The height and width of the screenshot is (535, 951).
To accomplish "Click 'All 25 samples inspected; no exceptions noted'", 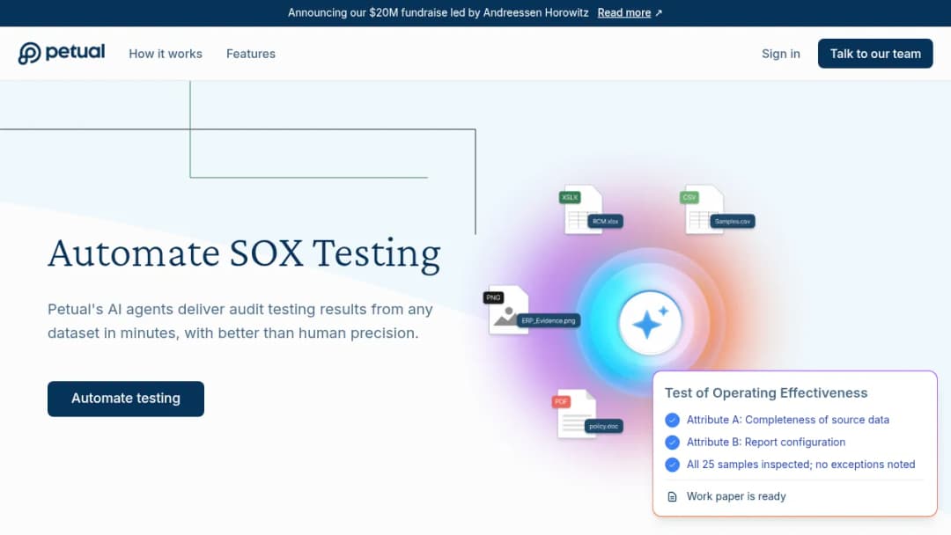I will coord(800,465).
